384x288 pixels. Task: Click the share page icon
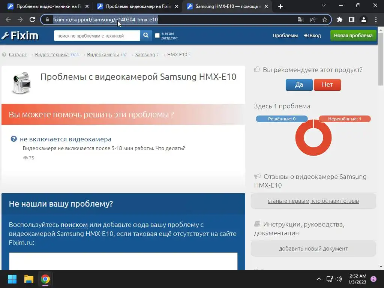(313, 19)
